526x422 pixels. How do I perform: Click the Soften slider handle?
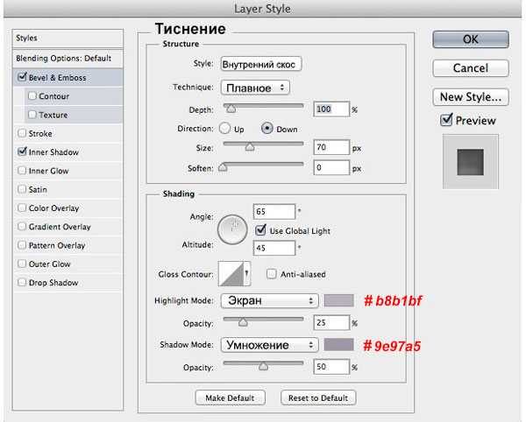click(x=223, y=167)
